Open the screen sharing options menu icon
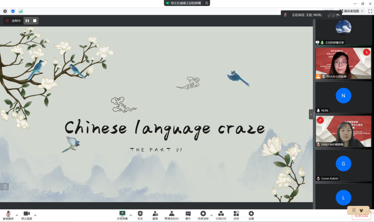Viewport: 374px width, 222px height. pyautogui.click(x=207, y=3)
